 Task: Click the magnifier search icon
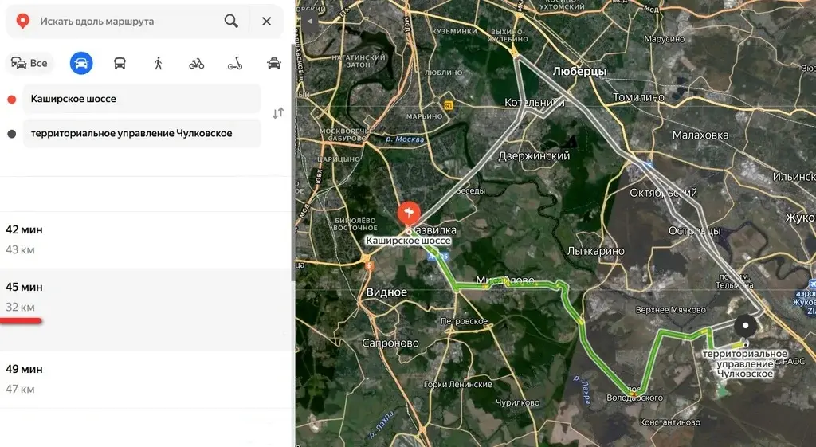pyautogui.click(x=231, y=22)
